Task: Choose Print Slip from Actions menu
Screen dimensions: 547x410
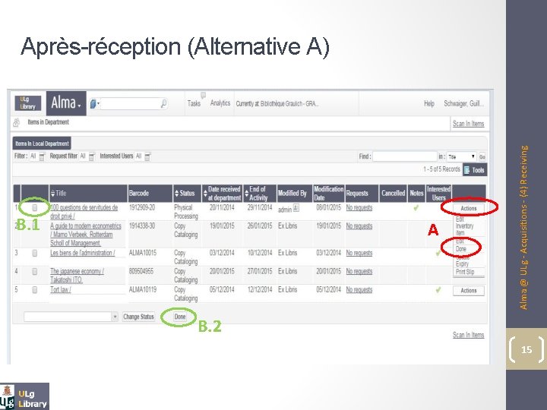Action: coord(465,272)
